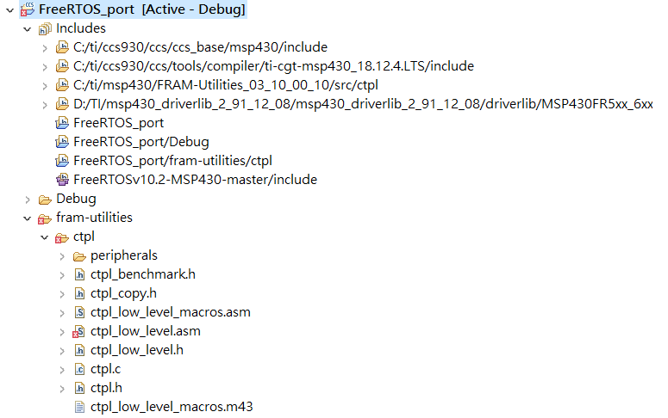The height and width of the screenshot is (418, 668).
Task: Collapse the fram-utilities folder
Action: tap(27, 218)
